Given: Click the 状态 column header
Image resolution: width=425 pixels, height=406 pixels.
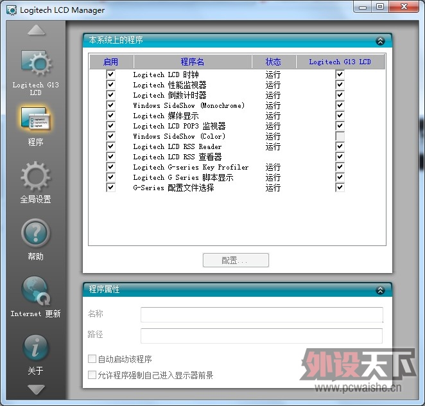Looking at the screenshot, I should tap(273, 62).
